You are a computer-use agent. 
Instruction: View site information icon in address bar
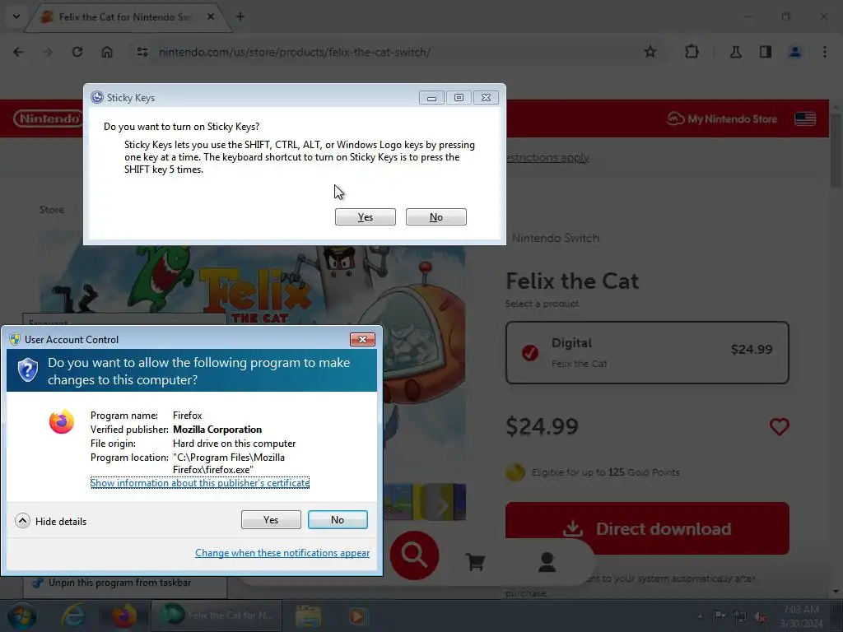142,52
